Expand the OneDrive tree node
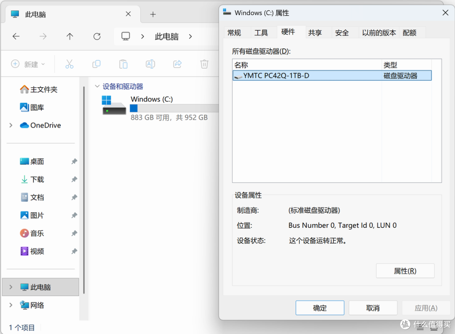Image resolution: width=455 pixels, height=334 pixels. [x=11, y=126]
